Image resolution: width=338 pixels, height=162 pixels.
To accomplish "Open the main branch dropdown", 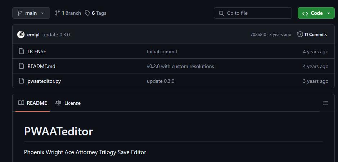I will [x=31, y=13].
